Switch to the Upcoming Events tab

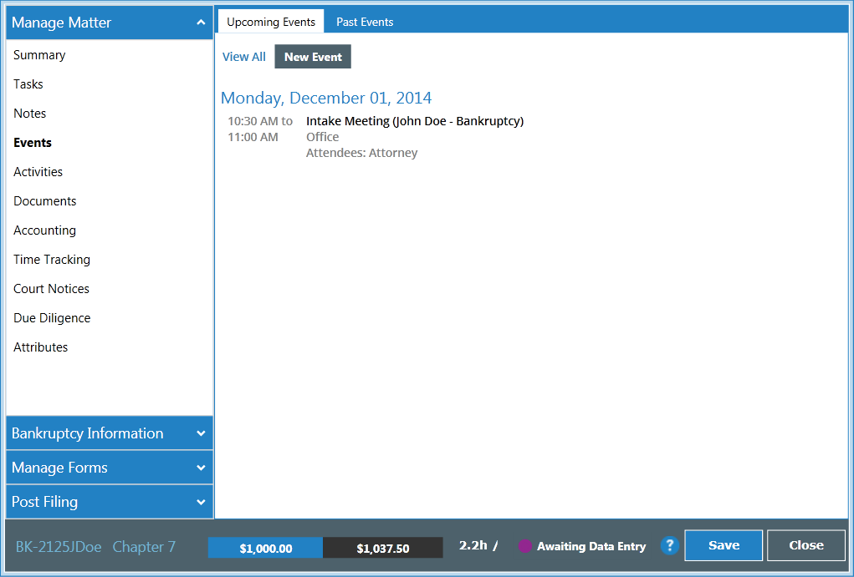point(270,22)
